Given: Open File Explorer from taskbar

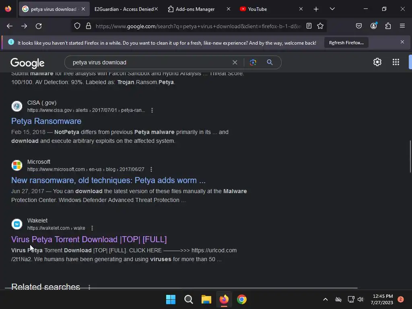Looking at the screenshot, I should [x=206, y=299].
